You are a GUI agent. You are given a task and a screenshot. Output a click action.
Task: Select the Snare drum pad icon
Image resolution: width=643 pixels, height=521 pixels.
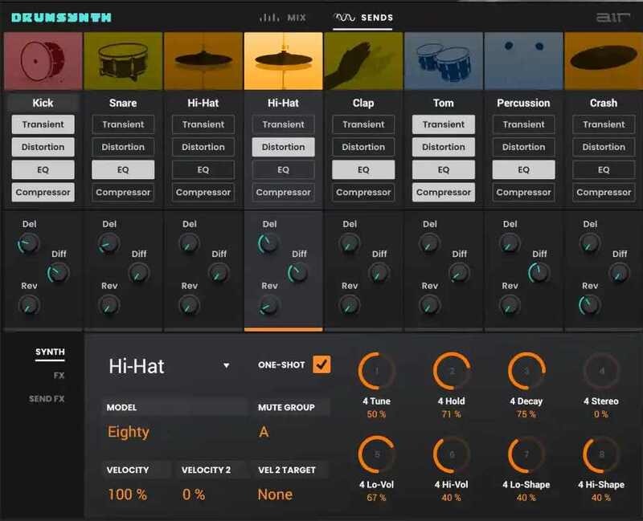click(123, 61)
